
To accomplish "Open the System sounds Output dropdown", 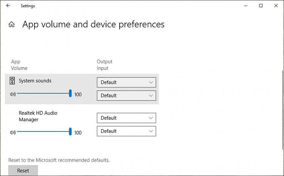I will pyautogui.click(x=126, y=82).
